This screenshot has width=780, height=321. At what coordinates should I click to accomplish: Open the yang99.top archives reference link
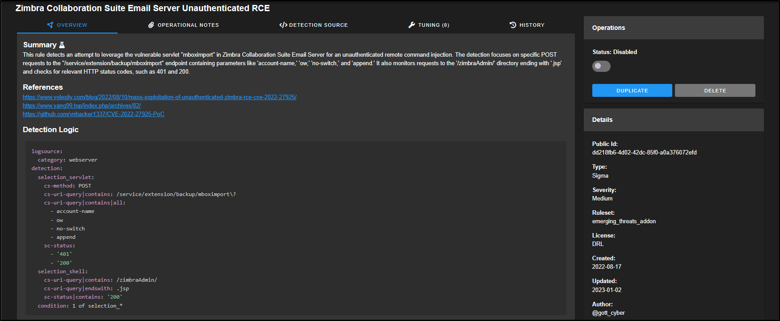coord(82,106)
